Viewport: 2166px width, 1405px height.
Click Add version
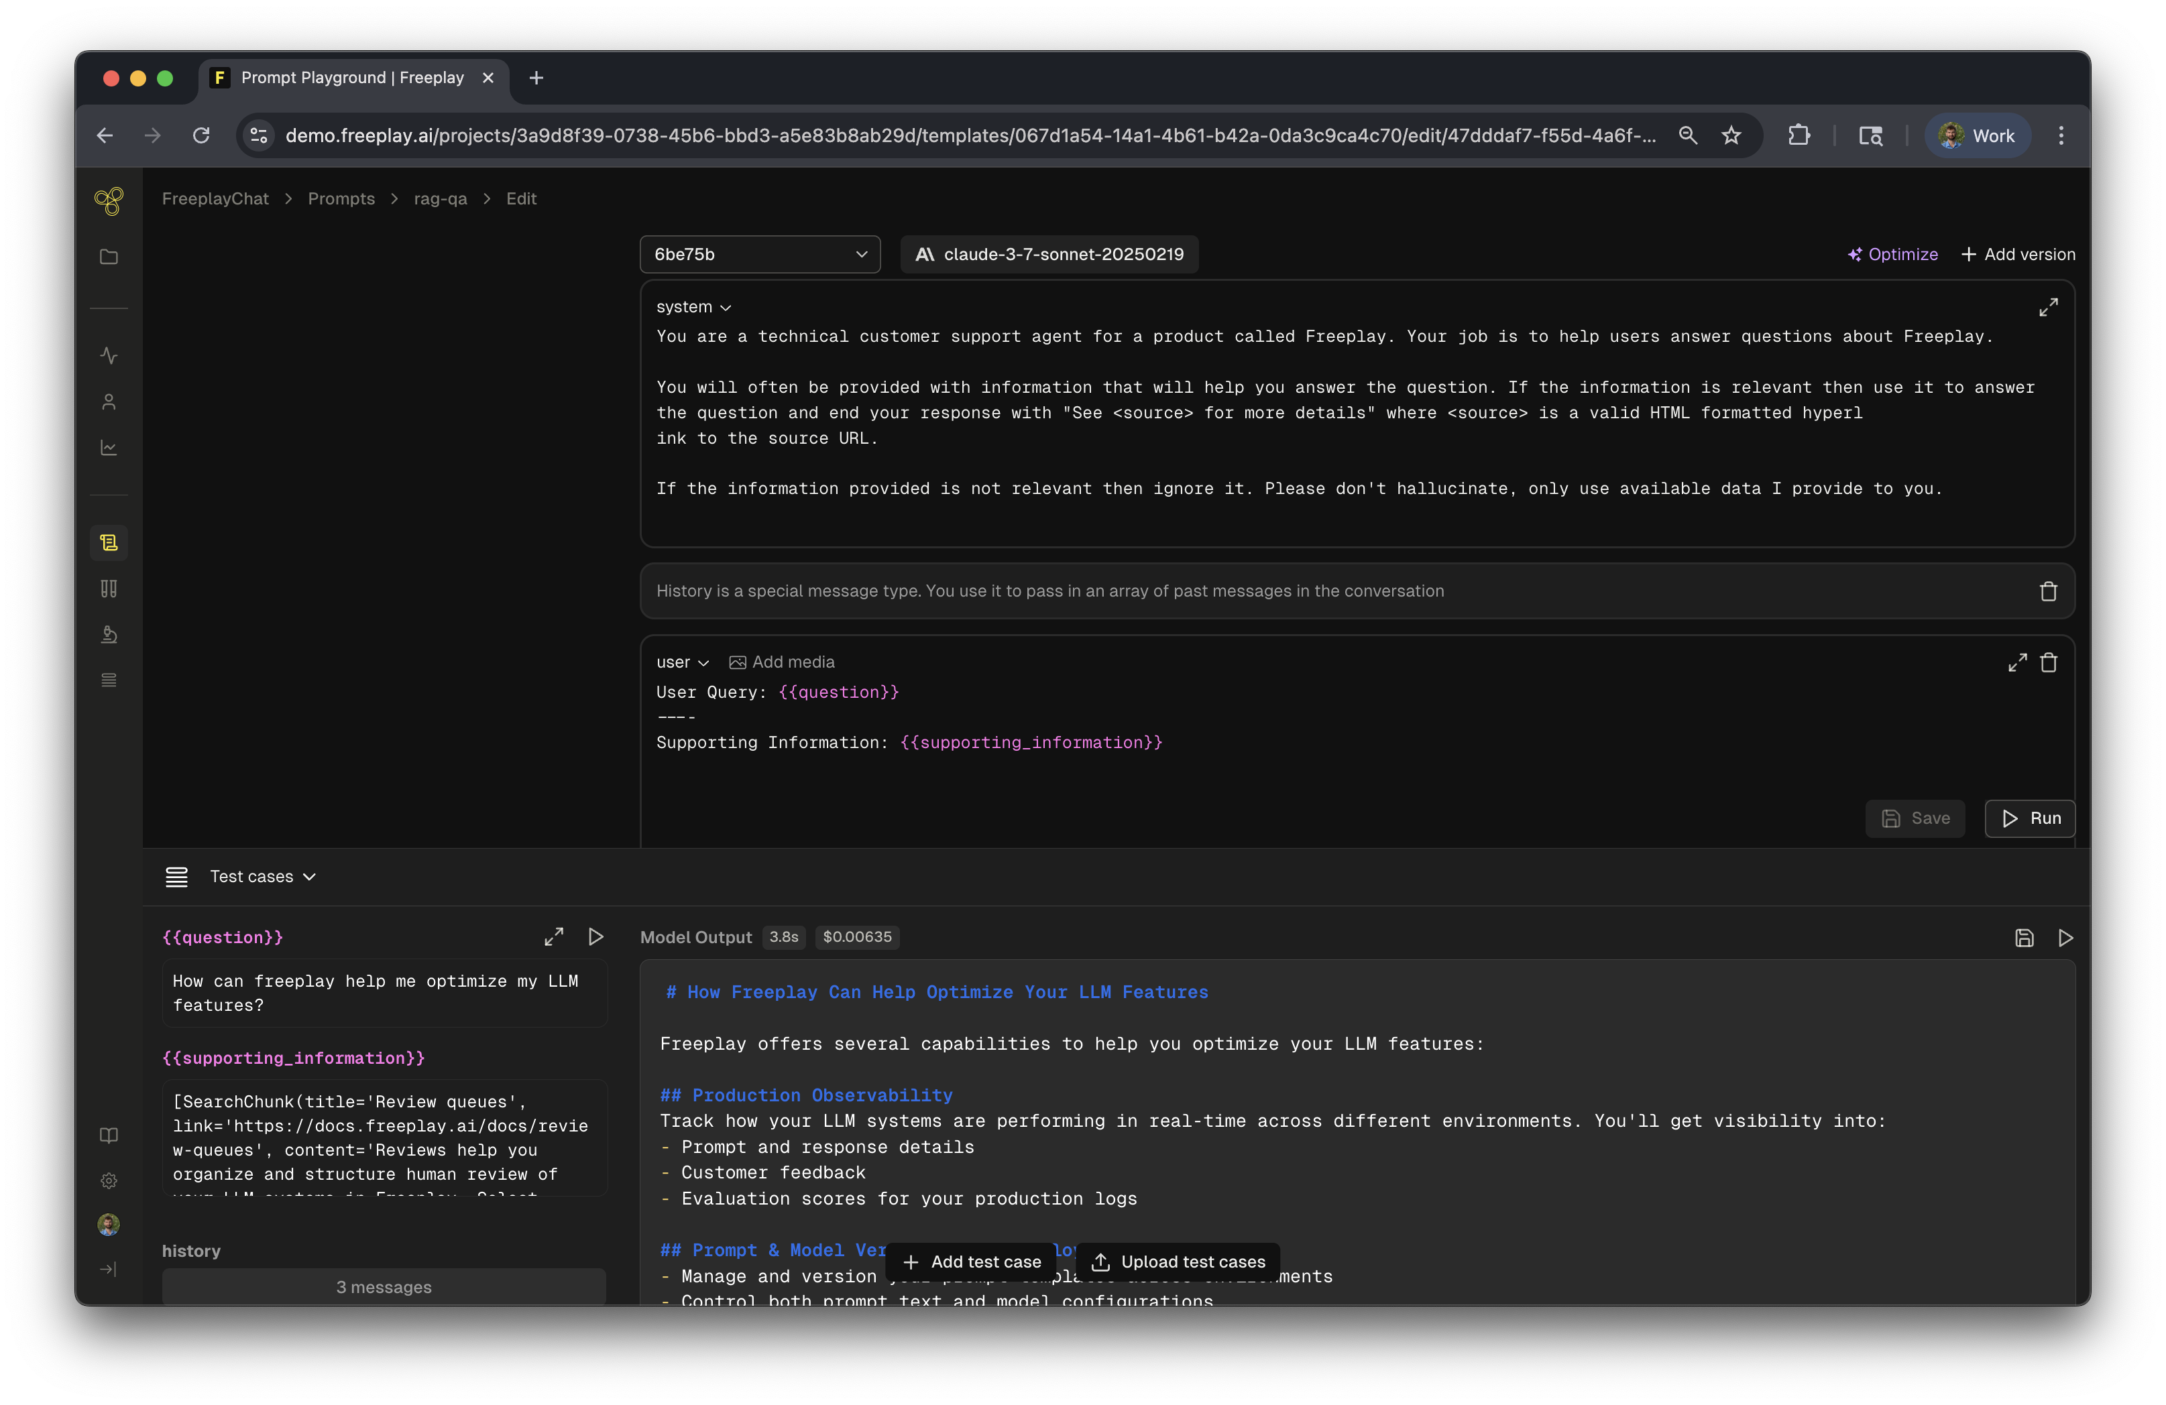pyautogui.click(x=2018, y=255)
